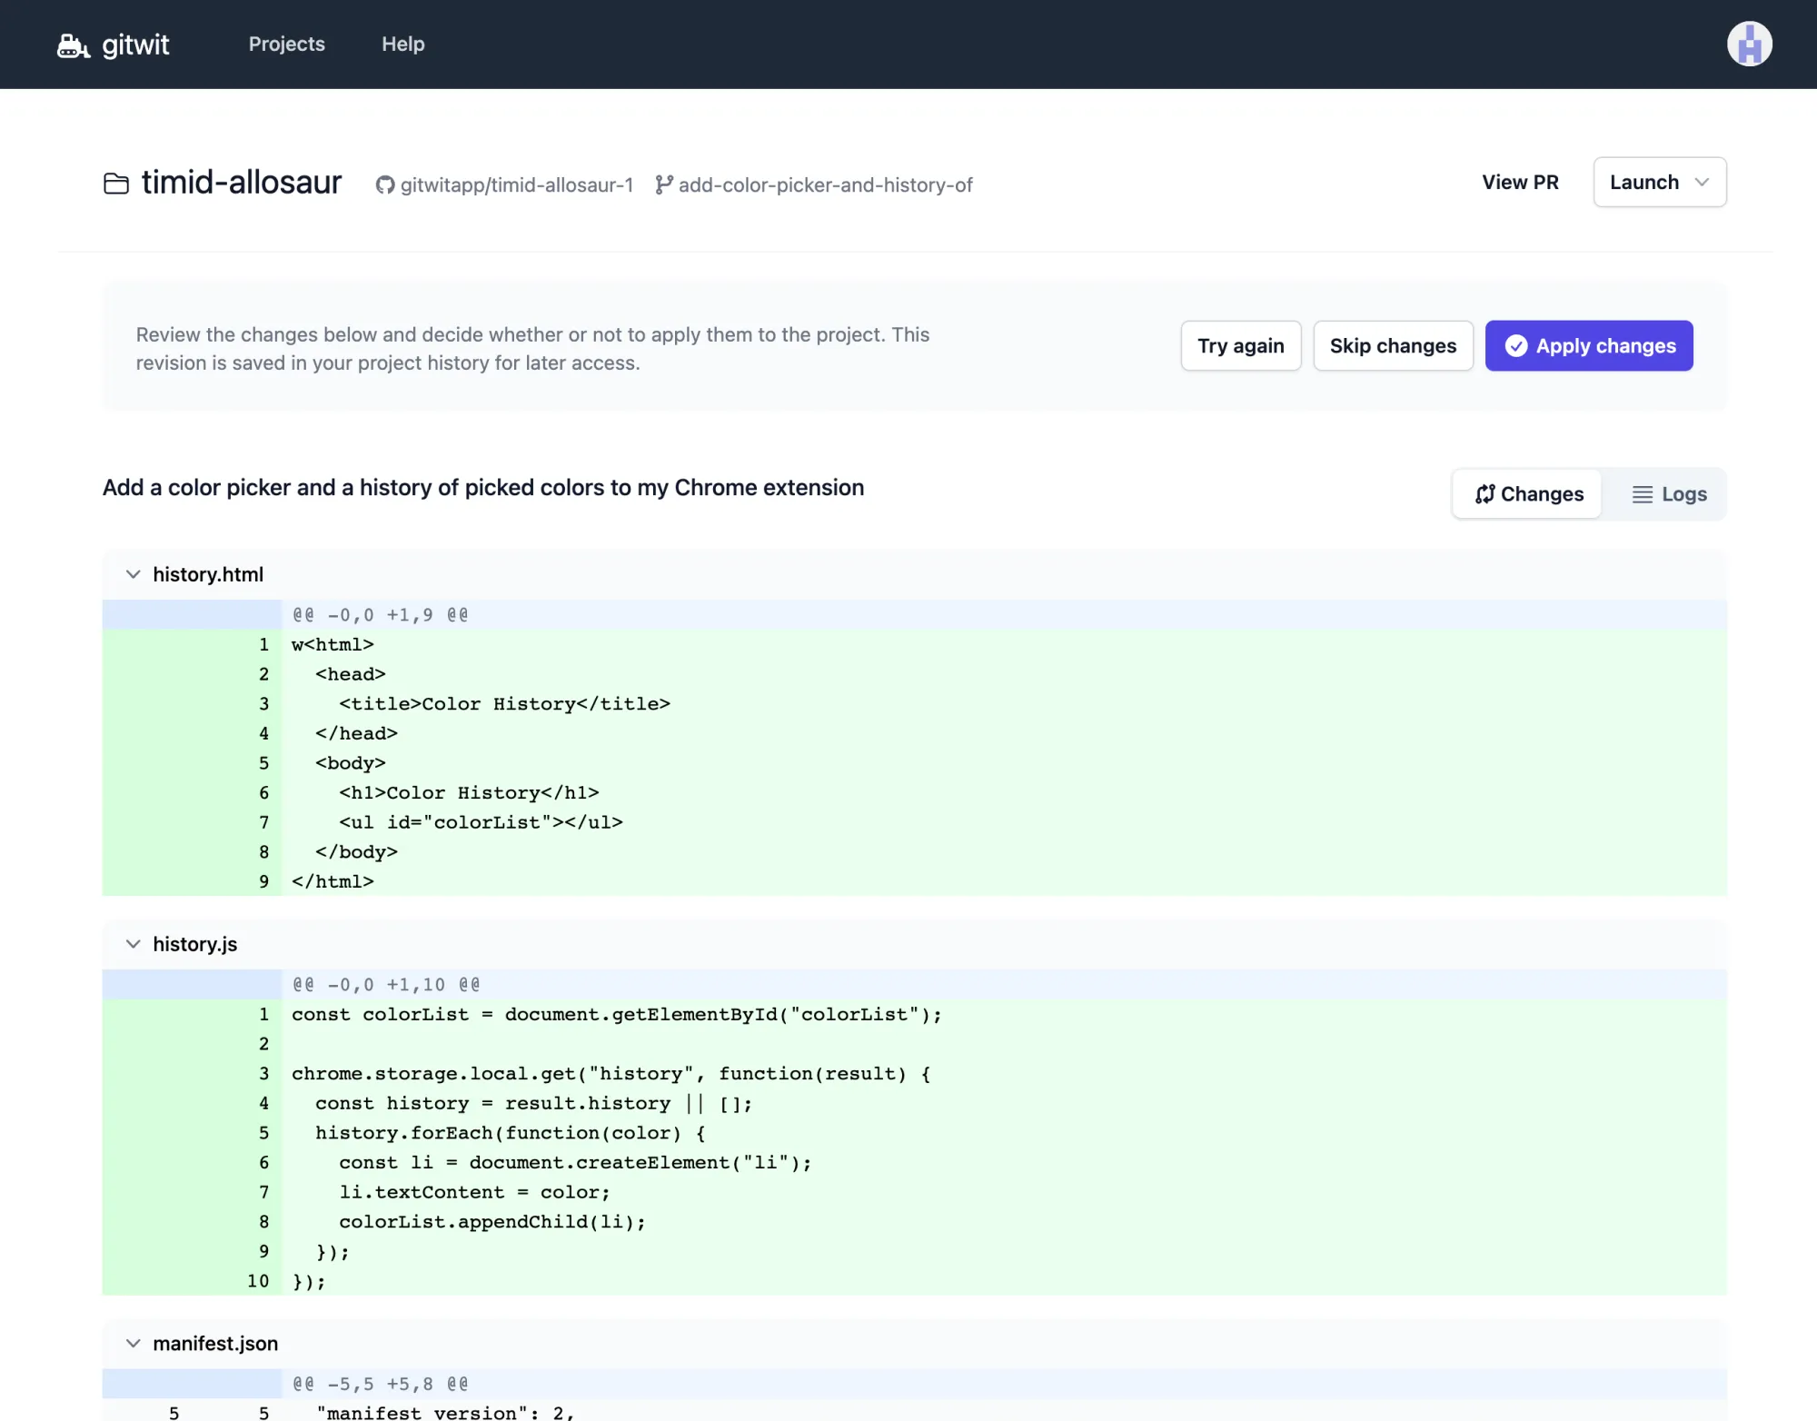Screen dimensions: 1817x1421
Task: Click the Skip changes button
Action: pos(1393,346)
